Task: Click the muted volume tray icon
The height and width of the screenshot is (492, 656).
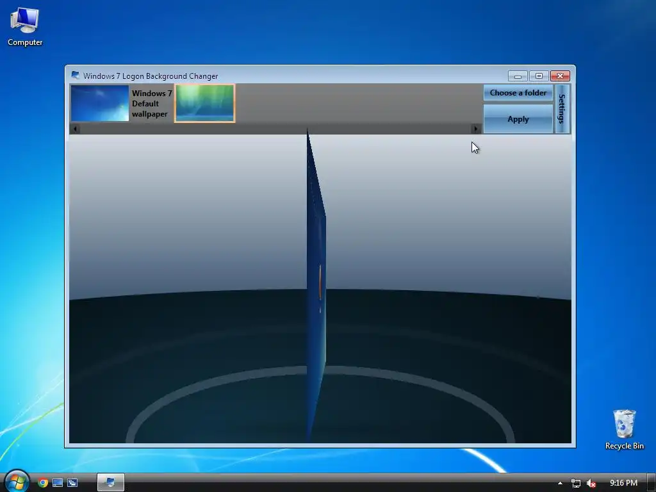Action: coord(591,483)
